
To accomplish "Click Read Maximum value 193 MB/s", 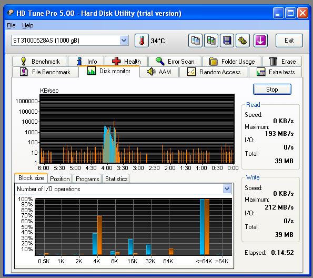I will (279, 134).
